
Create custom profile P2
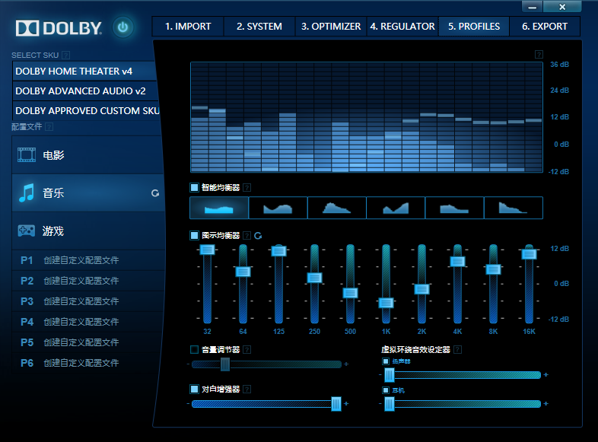88,281
